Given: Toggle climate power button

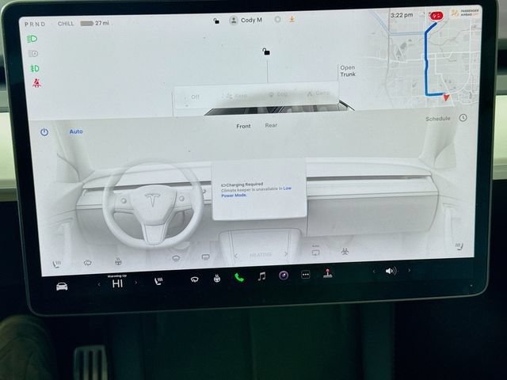Looking at the screenshot, I should (44, 132).
